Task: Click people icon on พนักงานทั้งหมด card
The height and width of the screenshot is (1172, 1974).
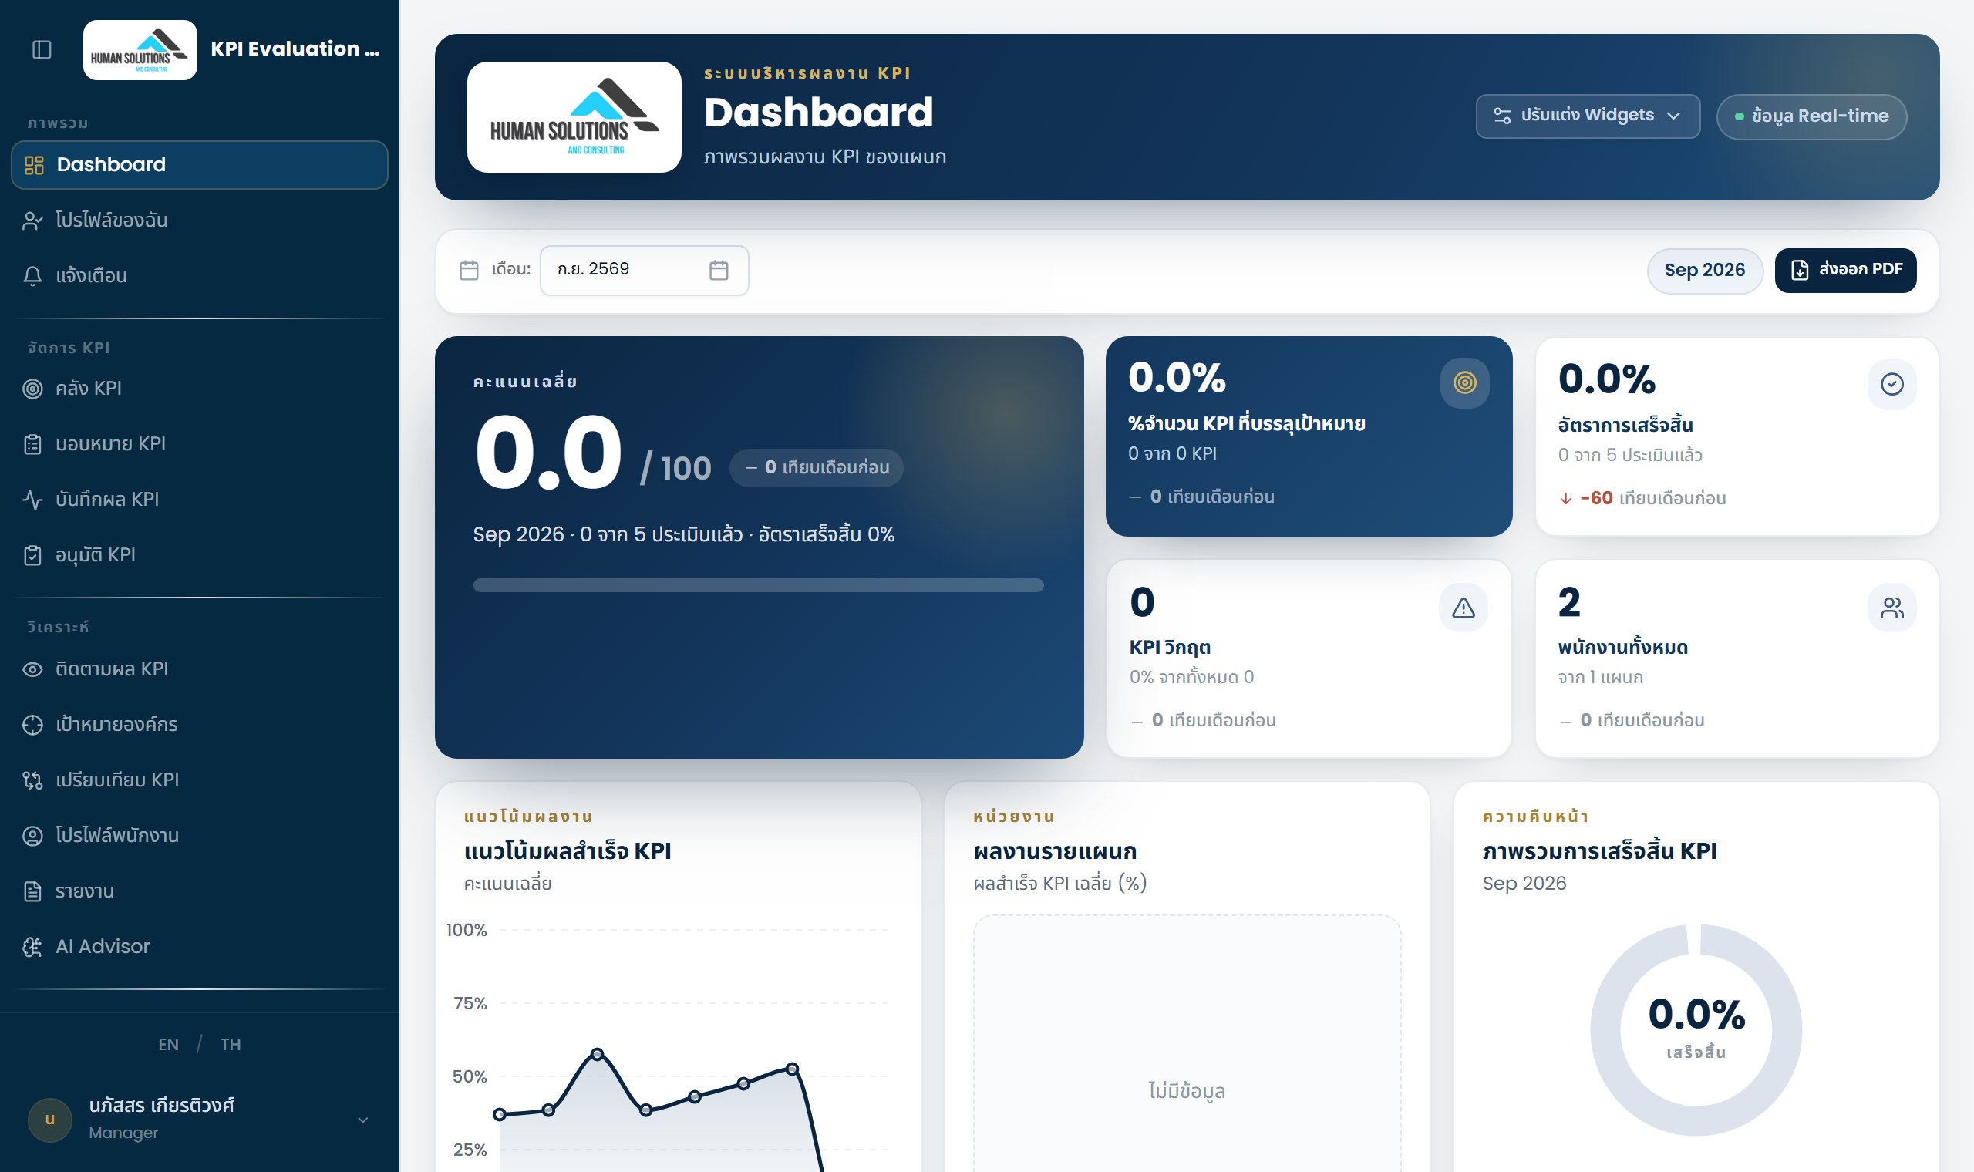Action: pyautogui.click(x=1892, y=608)
